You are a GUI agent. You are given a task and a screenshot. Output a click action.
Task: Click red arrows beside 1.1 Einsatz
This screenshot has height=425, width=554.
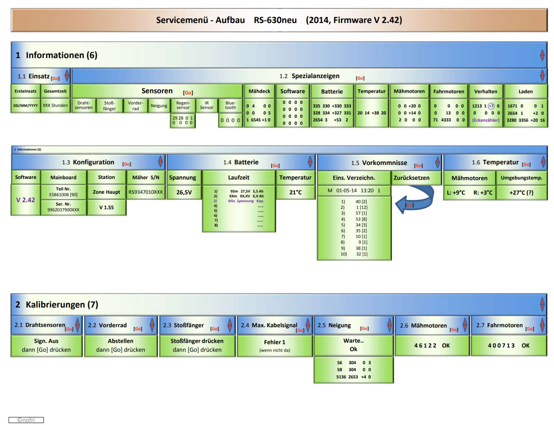pos(67,76)
